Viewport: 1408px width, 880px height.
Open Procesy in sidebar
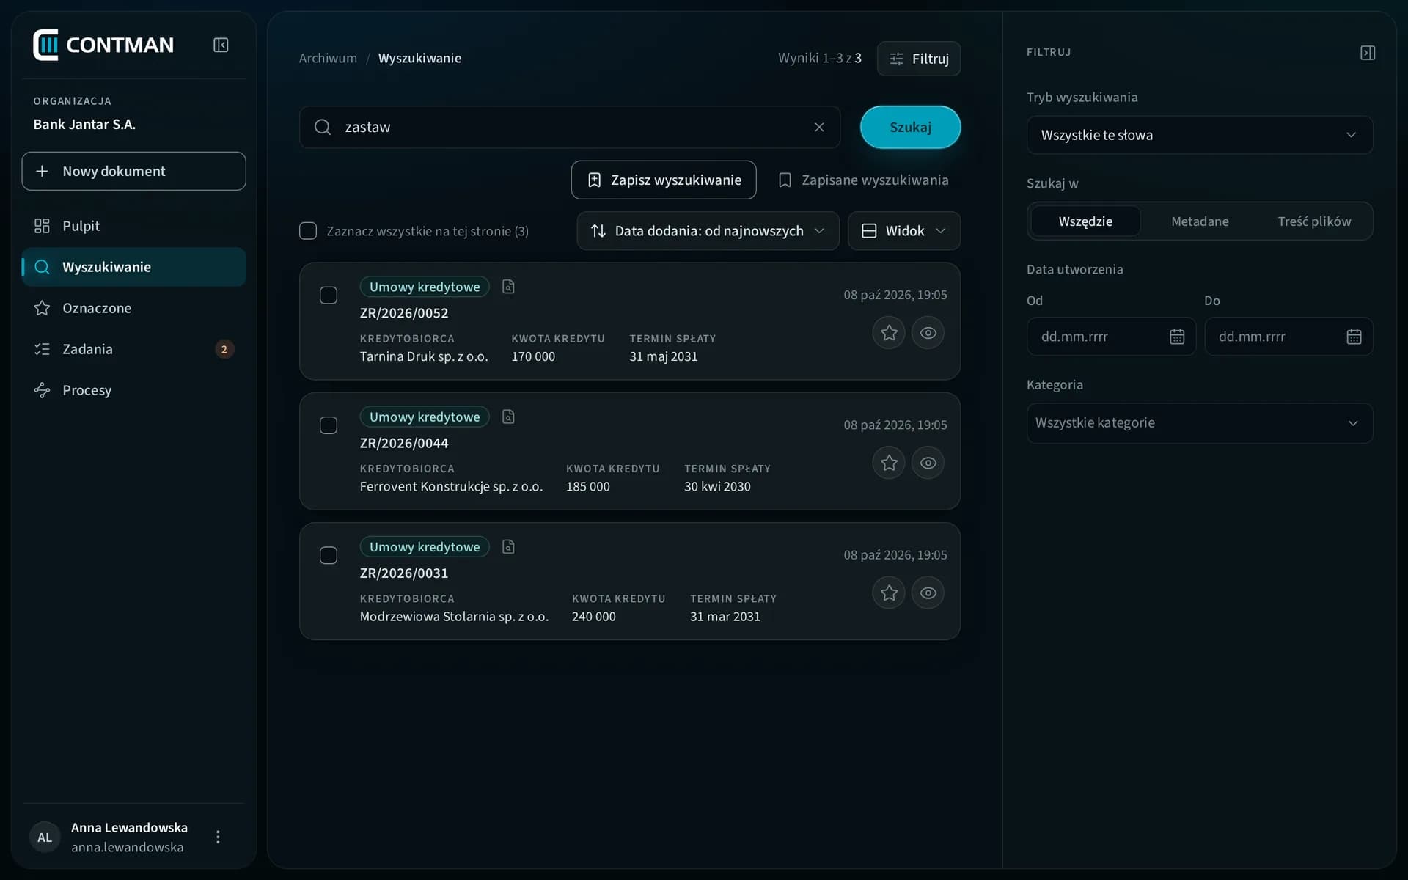133,390
